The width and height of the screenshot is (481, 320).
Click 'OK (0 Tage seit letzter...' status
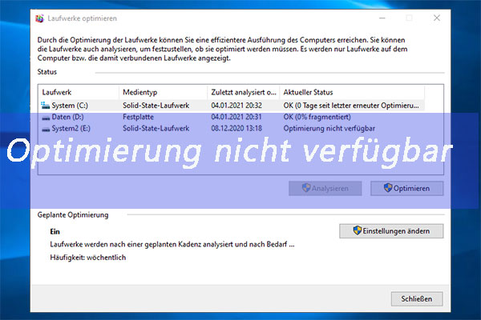click(x=351, y=106)
